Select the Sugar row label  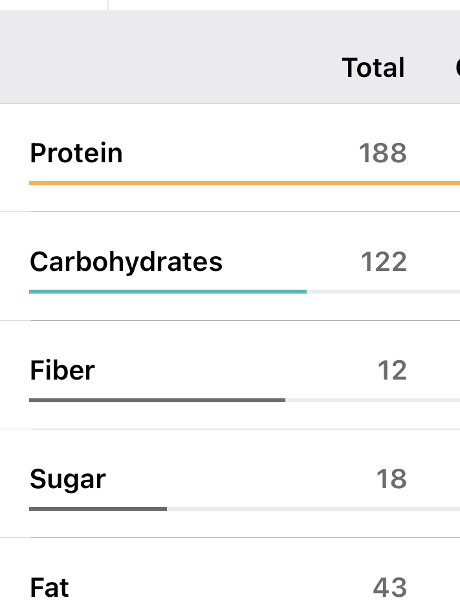[x=68, y=479]
